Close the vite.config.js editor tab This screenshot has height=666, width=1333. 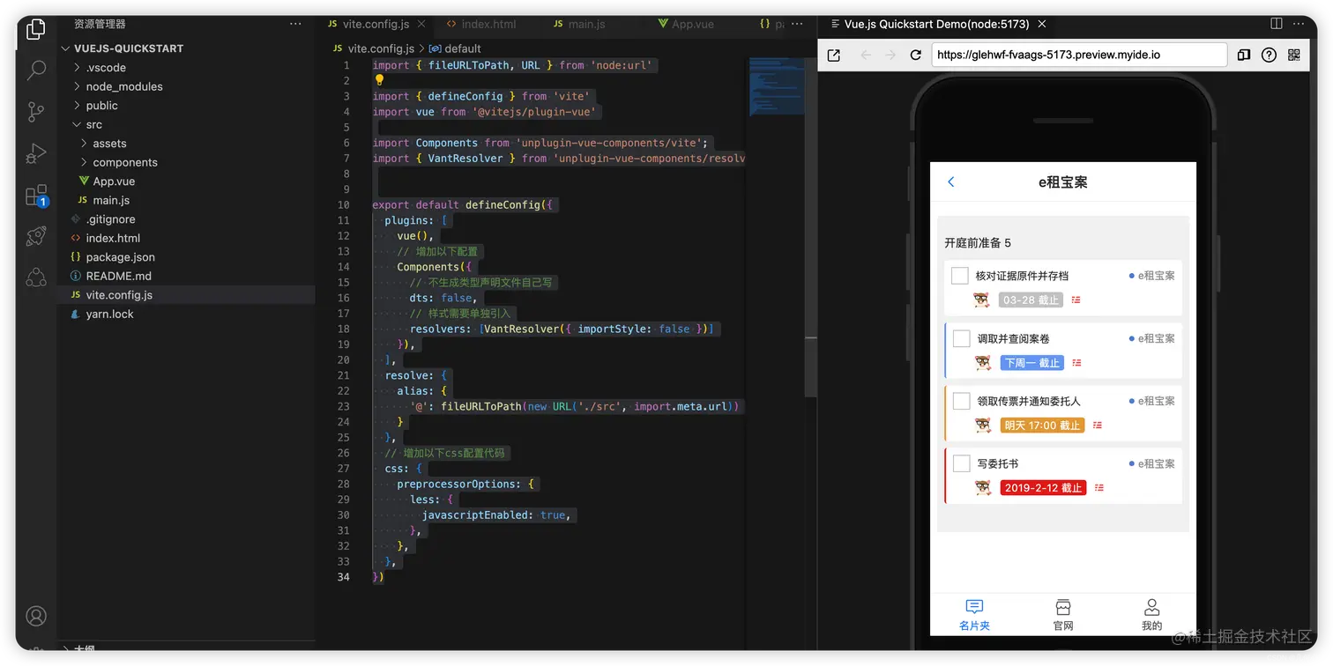click(422, 24)
